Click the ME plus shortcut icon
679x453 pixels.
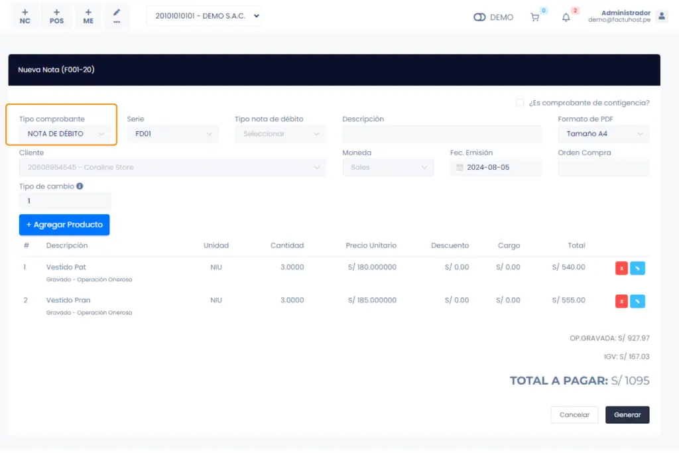tap(88, 17)
